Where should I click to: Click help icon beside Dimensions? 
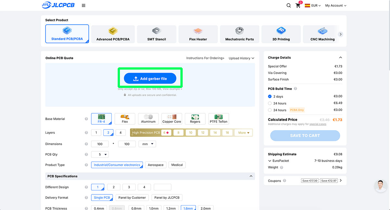(86, 144)
